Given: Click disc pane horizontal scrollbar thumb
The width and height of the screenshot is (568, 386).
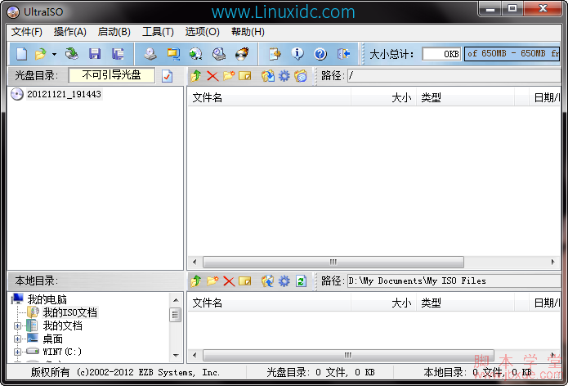Looking at the screenshot, I should click(x=333, y=262).
